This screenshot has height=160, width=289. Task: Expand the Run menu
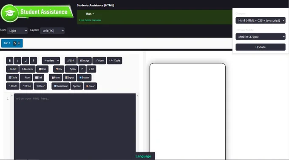point(90,14)
